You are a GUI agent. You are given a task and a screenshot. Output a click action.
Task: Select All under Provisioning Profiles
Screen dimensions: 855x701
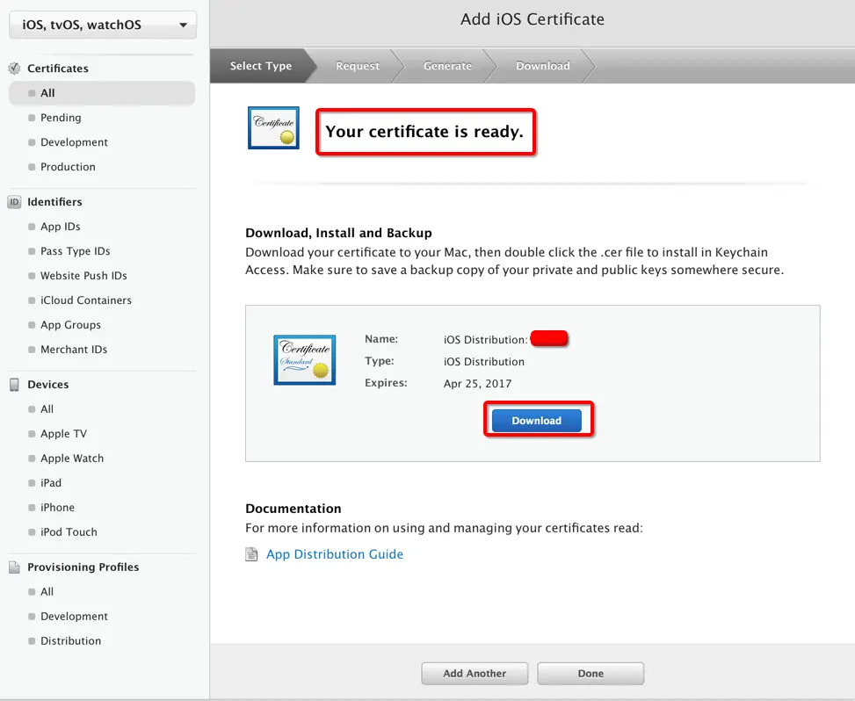(47, 592)
